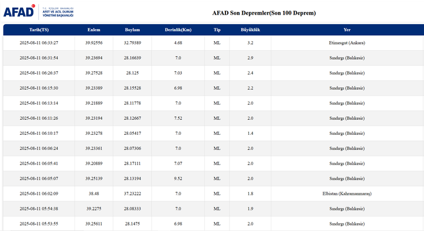Click the depth 7.52 cell
The width and height of the screenshot is (424, 231).
[x=178, y=118]
